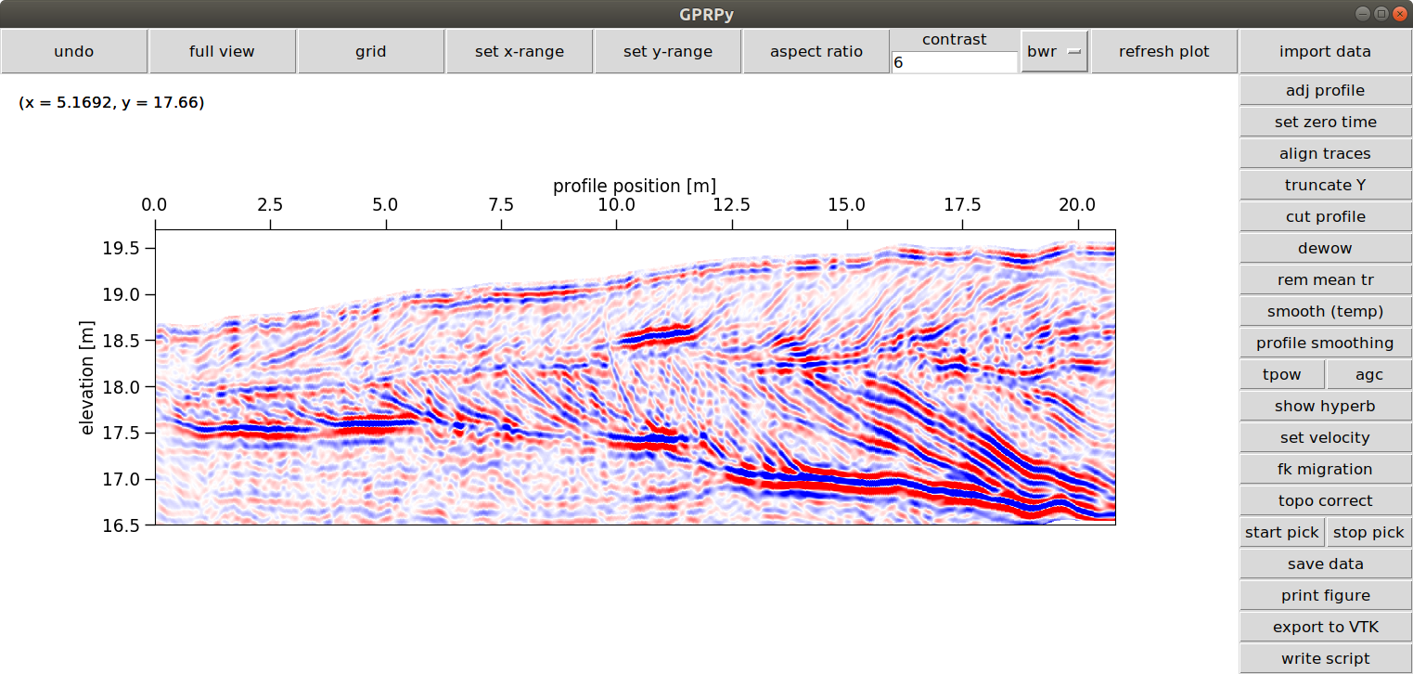
Task: Click adj profile button
Action: [x=1325, y=90]
